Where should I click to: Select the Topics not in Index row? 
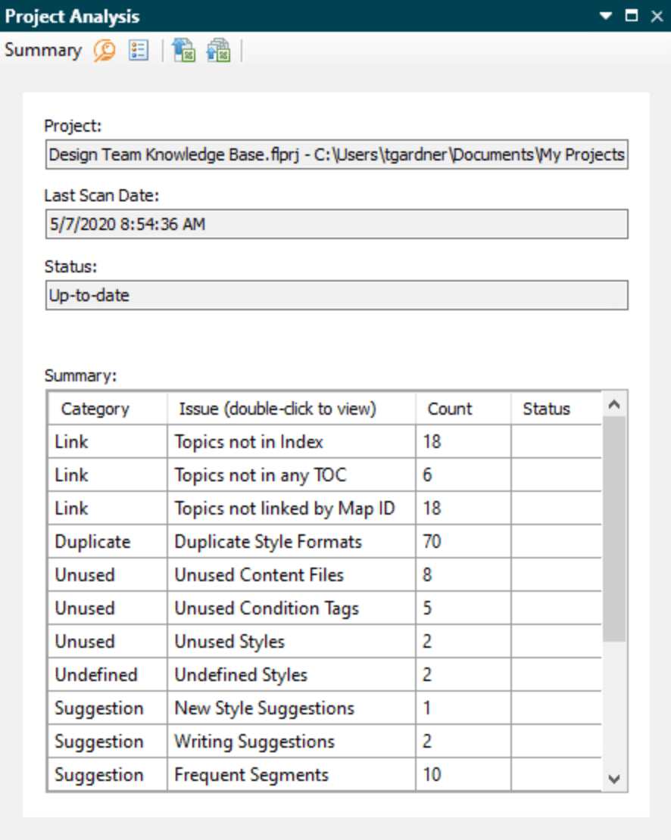tap(249, 442)
